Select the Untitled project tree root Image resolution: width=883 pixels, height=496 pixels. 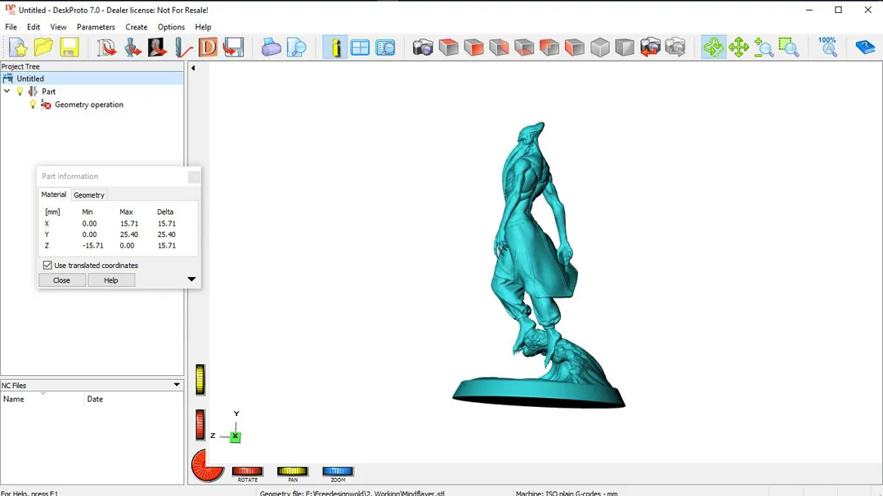pyautogui.click(x=30, y=78)
